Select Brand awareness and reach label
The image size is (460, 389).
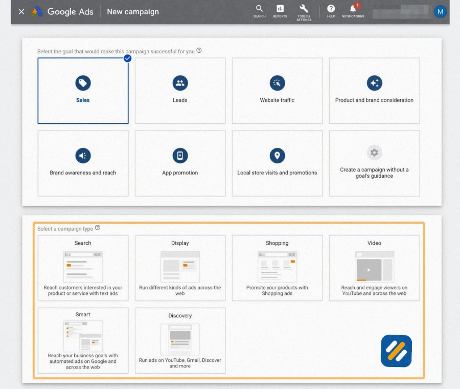click(83, 173)
